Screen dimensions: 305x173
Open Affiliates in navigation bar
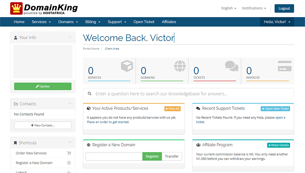click(169, 22)
